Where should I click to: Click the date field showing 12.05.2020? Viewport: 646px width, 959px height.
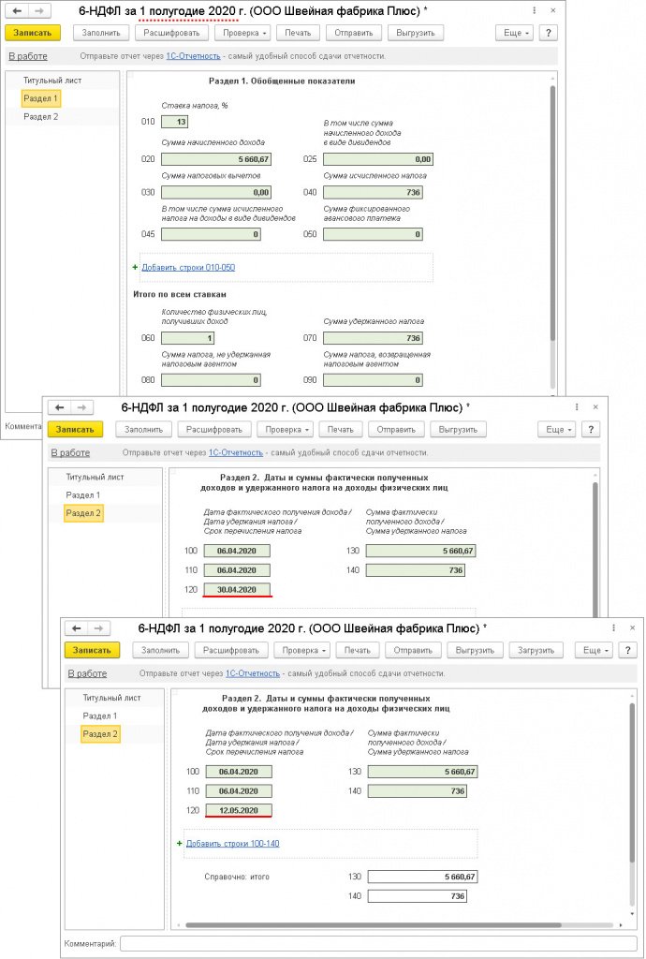(238, 810)
